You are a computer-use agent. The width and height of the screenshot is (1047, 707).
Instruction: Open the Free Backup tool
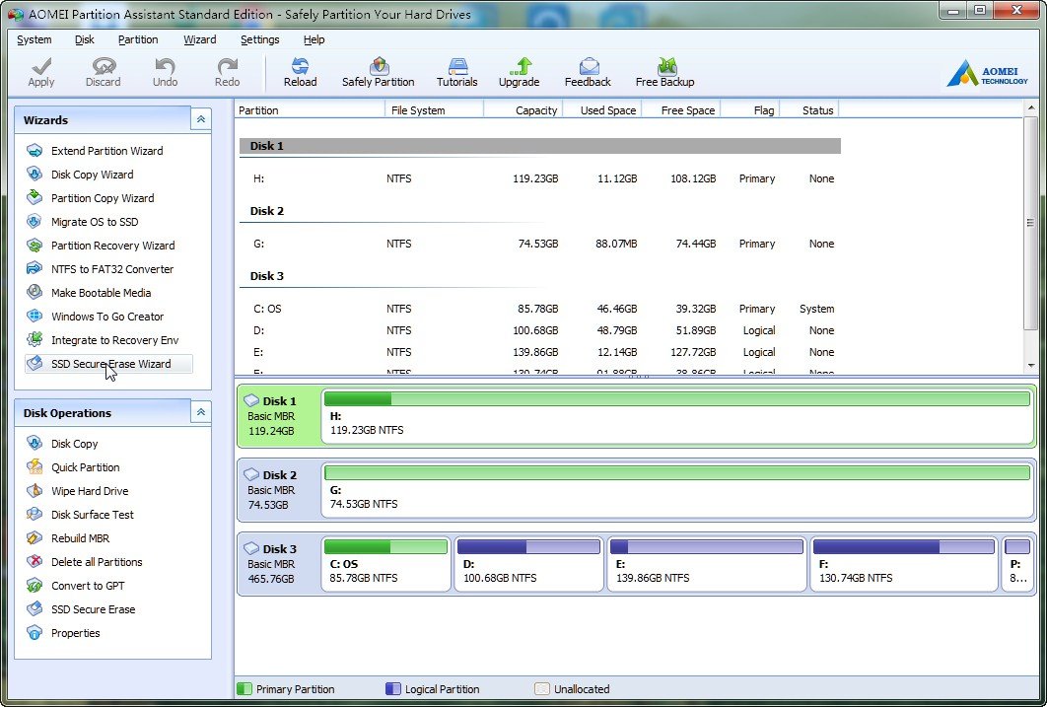664,72
